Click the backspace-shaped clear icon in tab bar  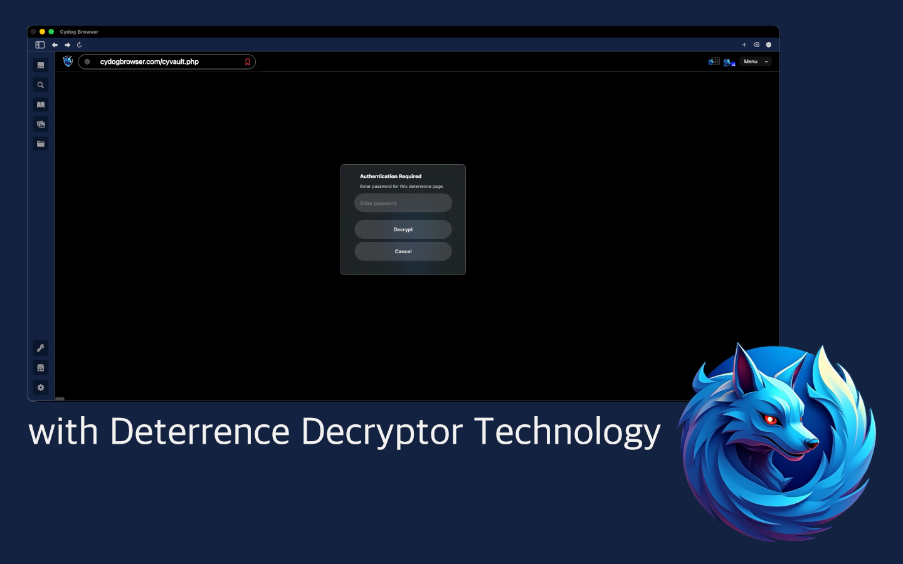coord(756,45)
